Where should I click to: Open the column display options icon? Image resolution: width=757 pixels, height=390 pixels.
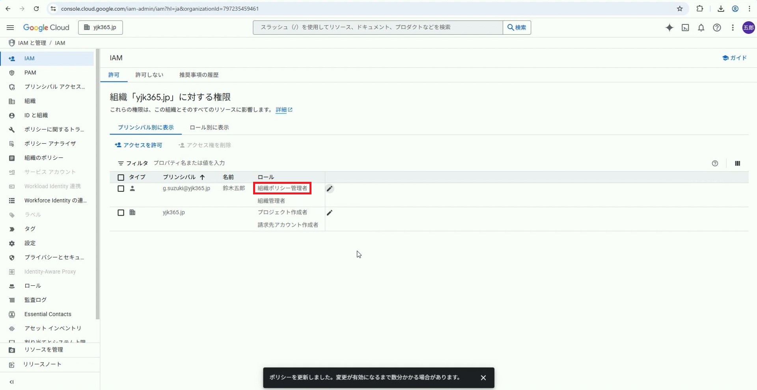737,163
